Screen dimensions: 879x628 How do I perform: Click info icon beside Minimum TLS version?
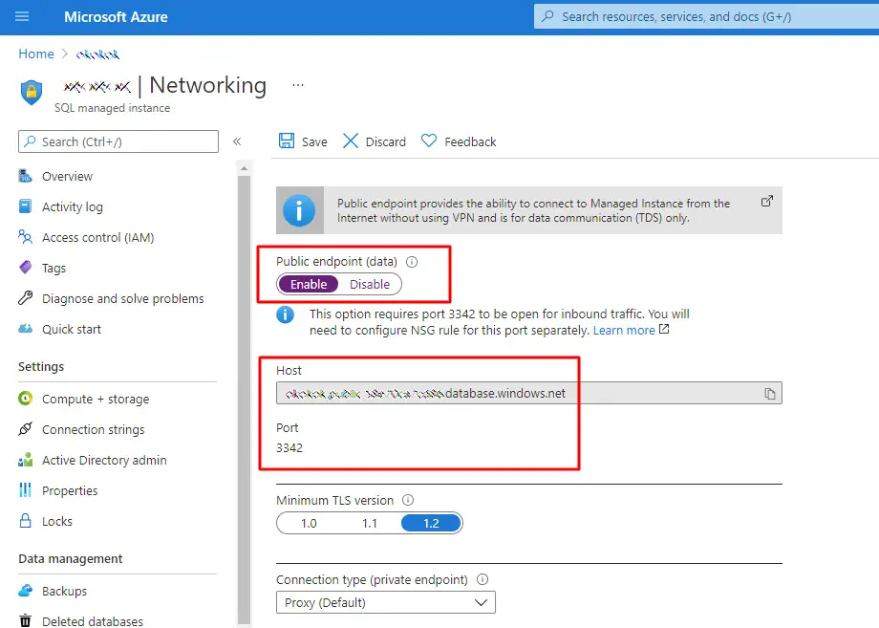coord(408,500)
